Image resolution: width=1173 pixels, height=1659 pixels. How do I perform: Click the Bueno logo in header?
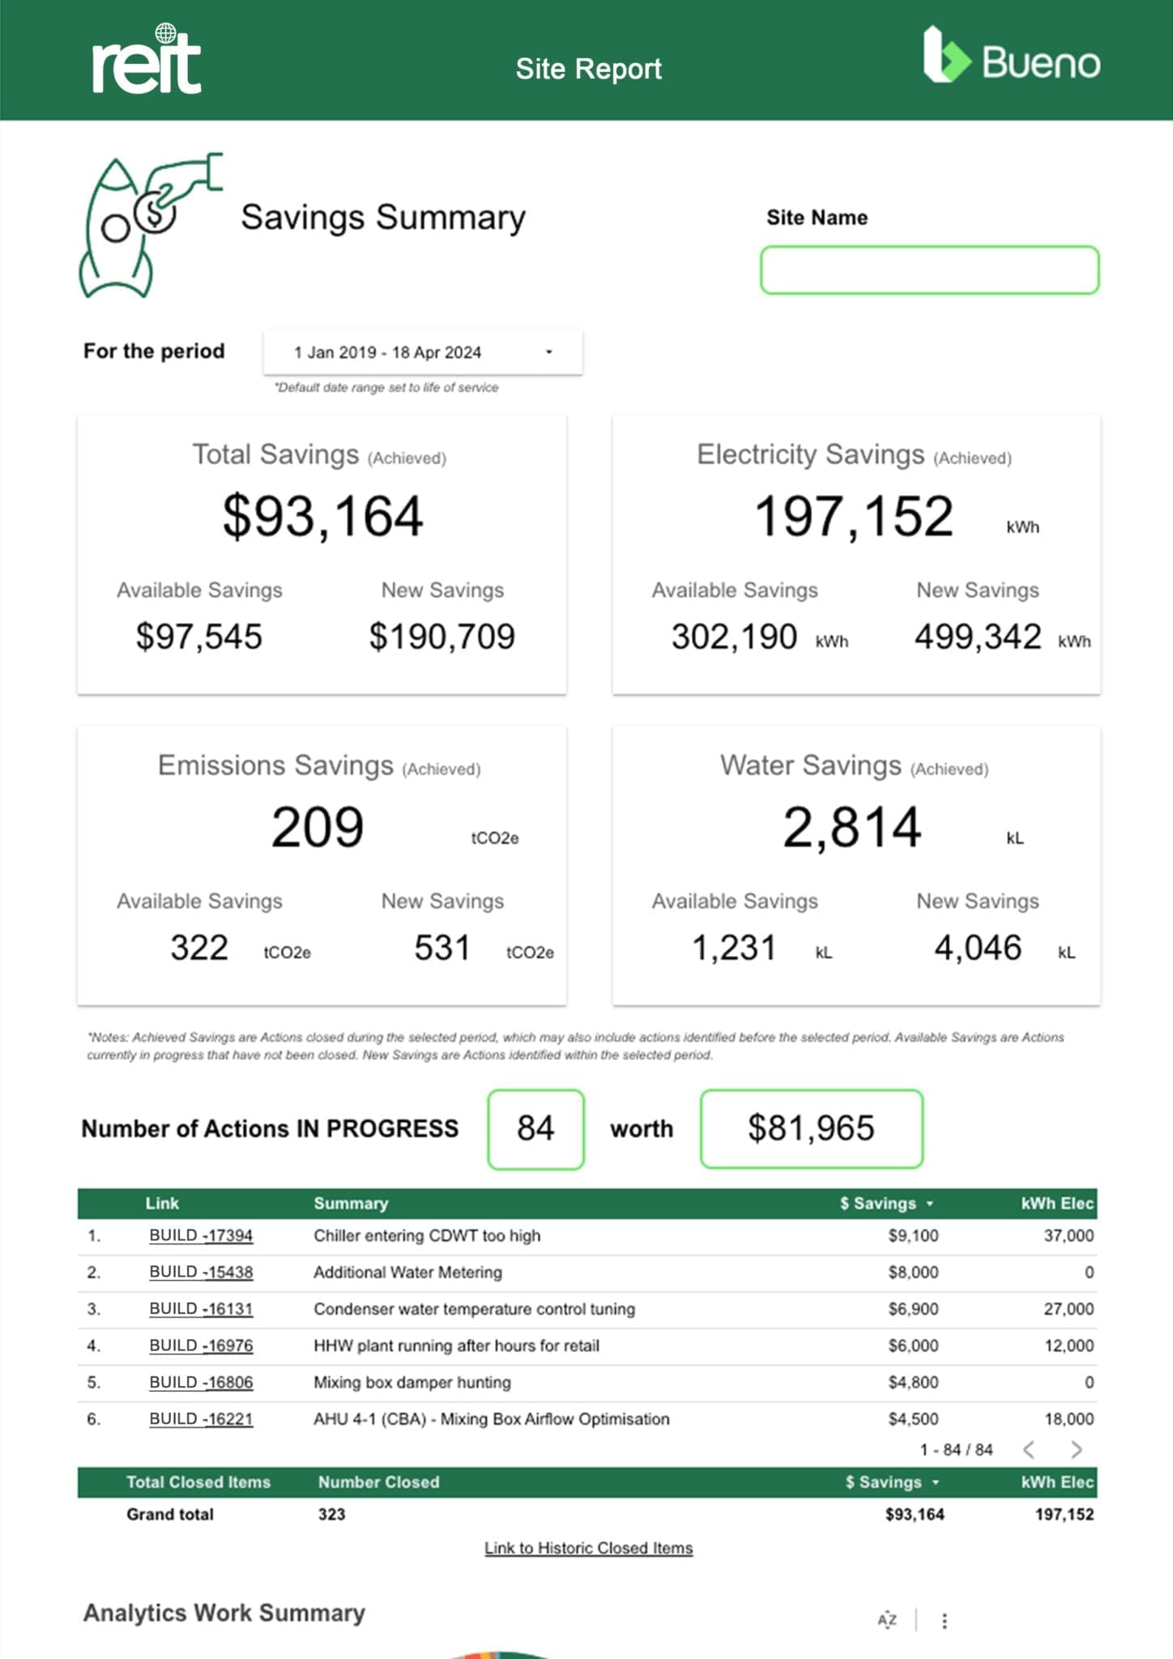[1012, 57]
